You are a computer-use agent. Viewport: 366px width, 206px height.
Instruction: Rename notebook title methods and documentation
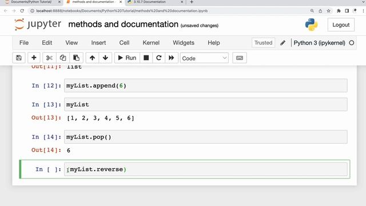tap(124, 24)
